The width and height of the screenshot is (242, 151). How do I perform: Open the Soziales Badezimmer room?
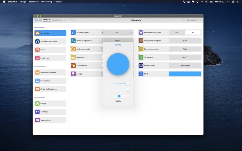coord(50,41)
